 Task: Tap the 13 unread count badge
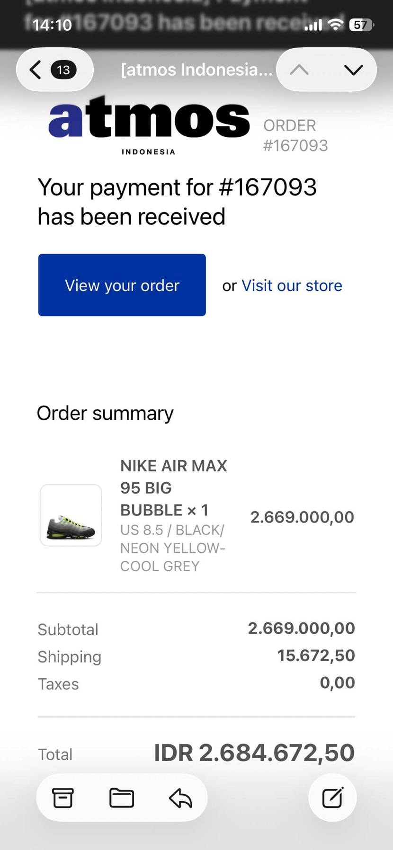tap(63, 70)
